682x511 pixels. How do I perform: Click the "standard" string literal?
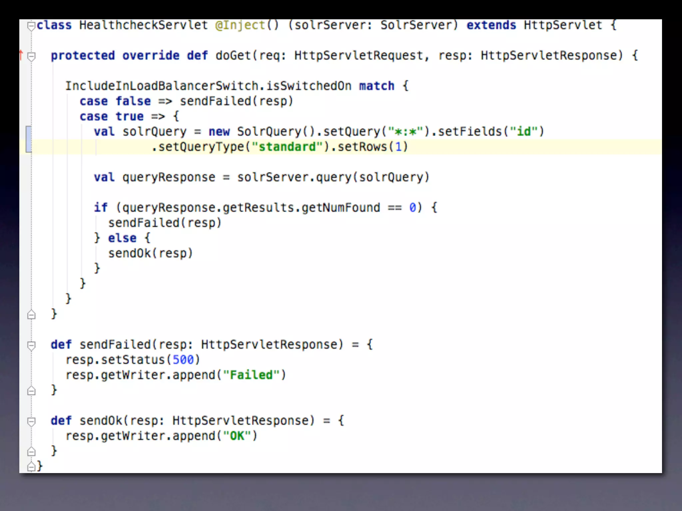(x=287, y=147)
